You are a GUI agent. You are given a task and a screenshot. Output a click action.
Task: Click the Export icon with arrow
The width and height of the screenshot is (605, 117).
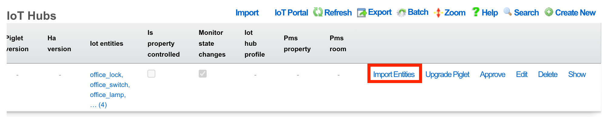(362, 12)
